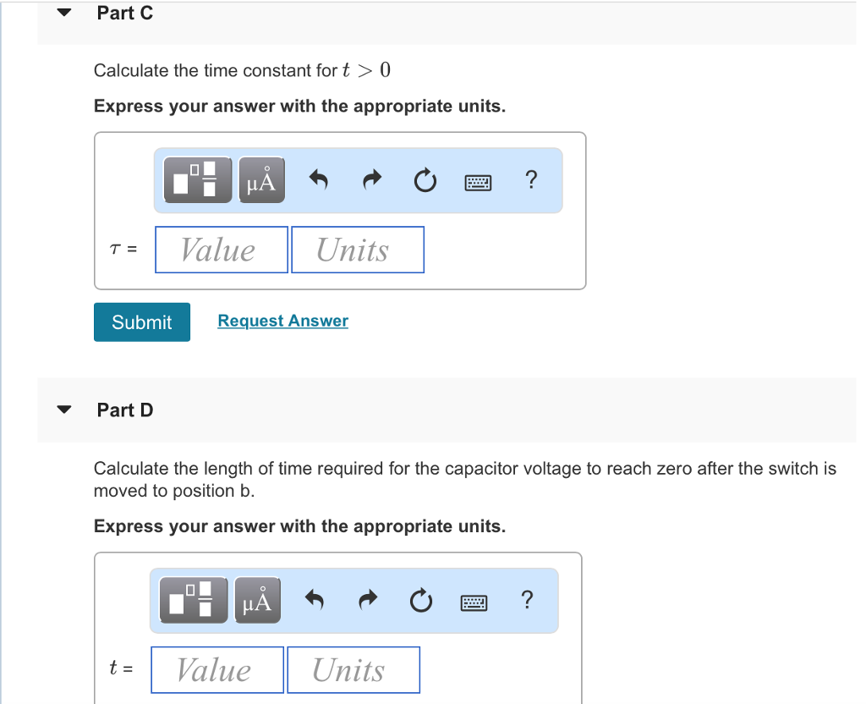Submit the Part C answer
Image resolution: width=866 pixels, height=704 pixels.
(141, 322)
